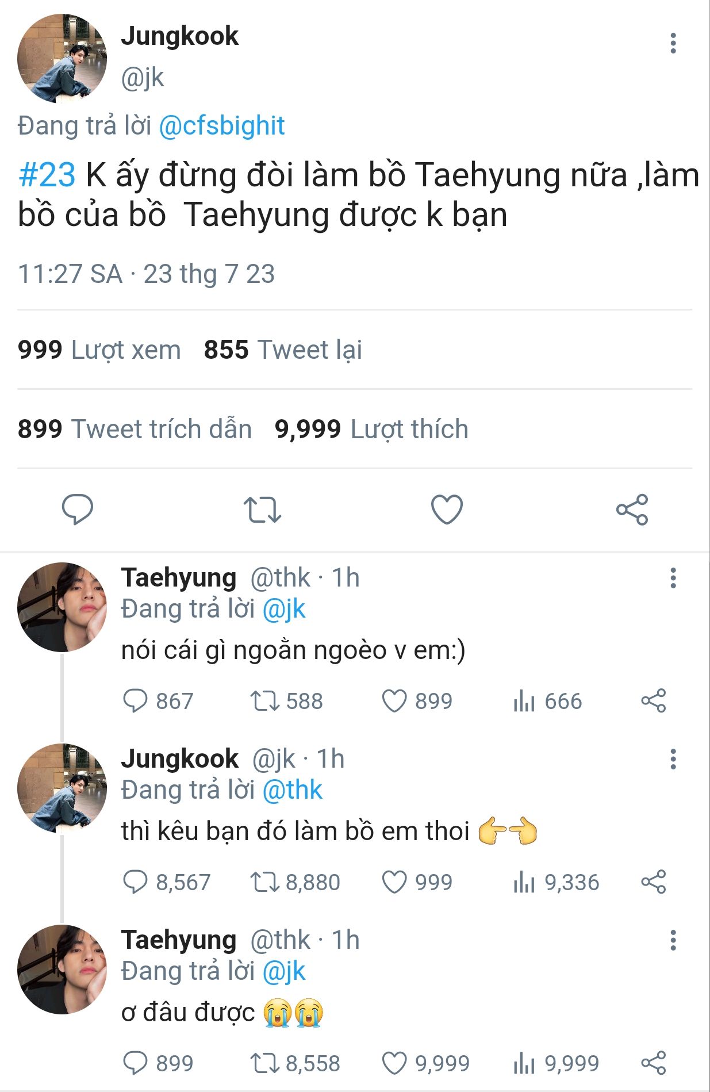Click the reply icon under the main tweet
The width and height of the screenshot is (710, 1092).
pos(77,509)
